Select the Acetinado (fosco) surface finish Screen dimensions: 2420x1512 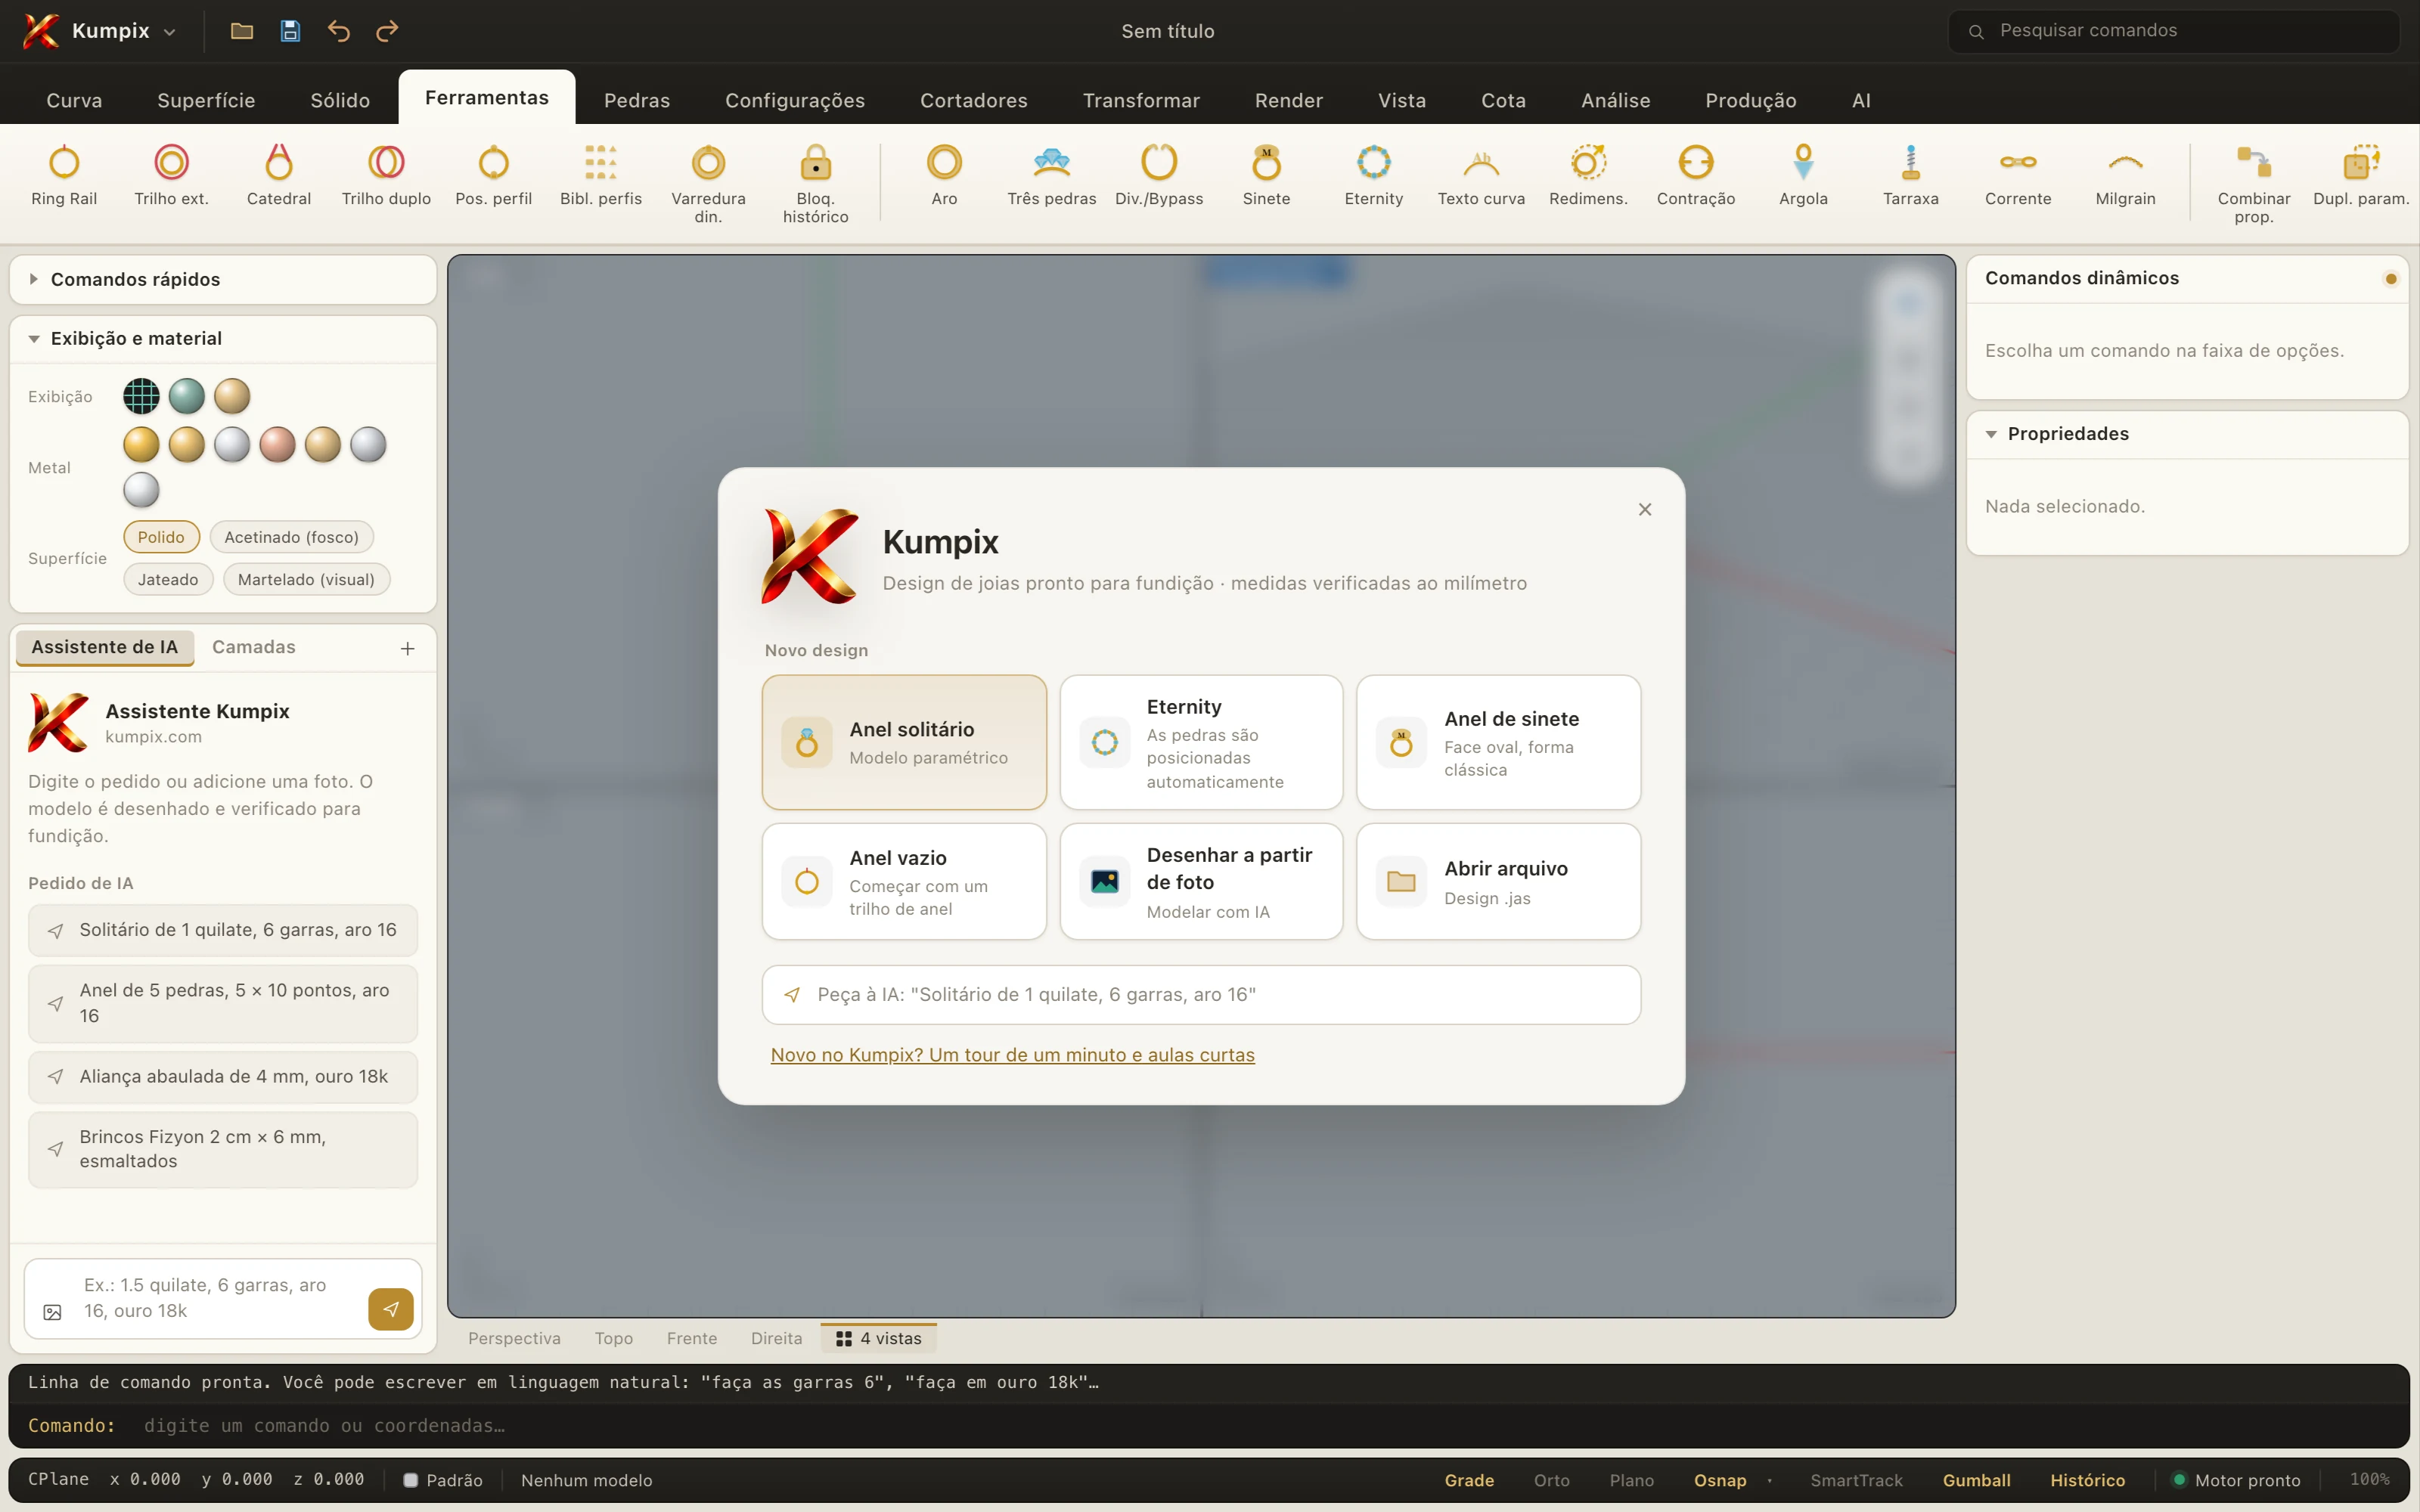(291, 537)
